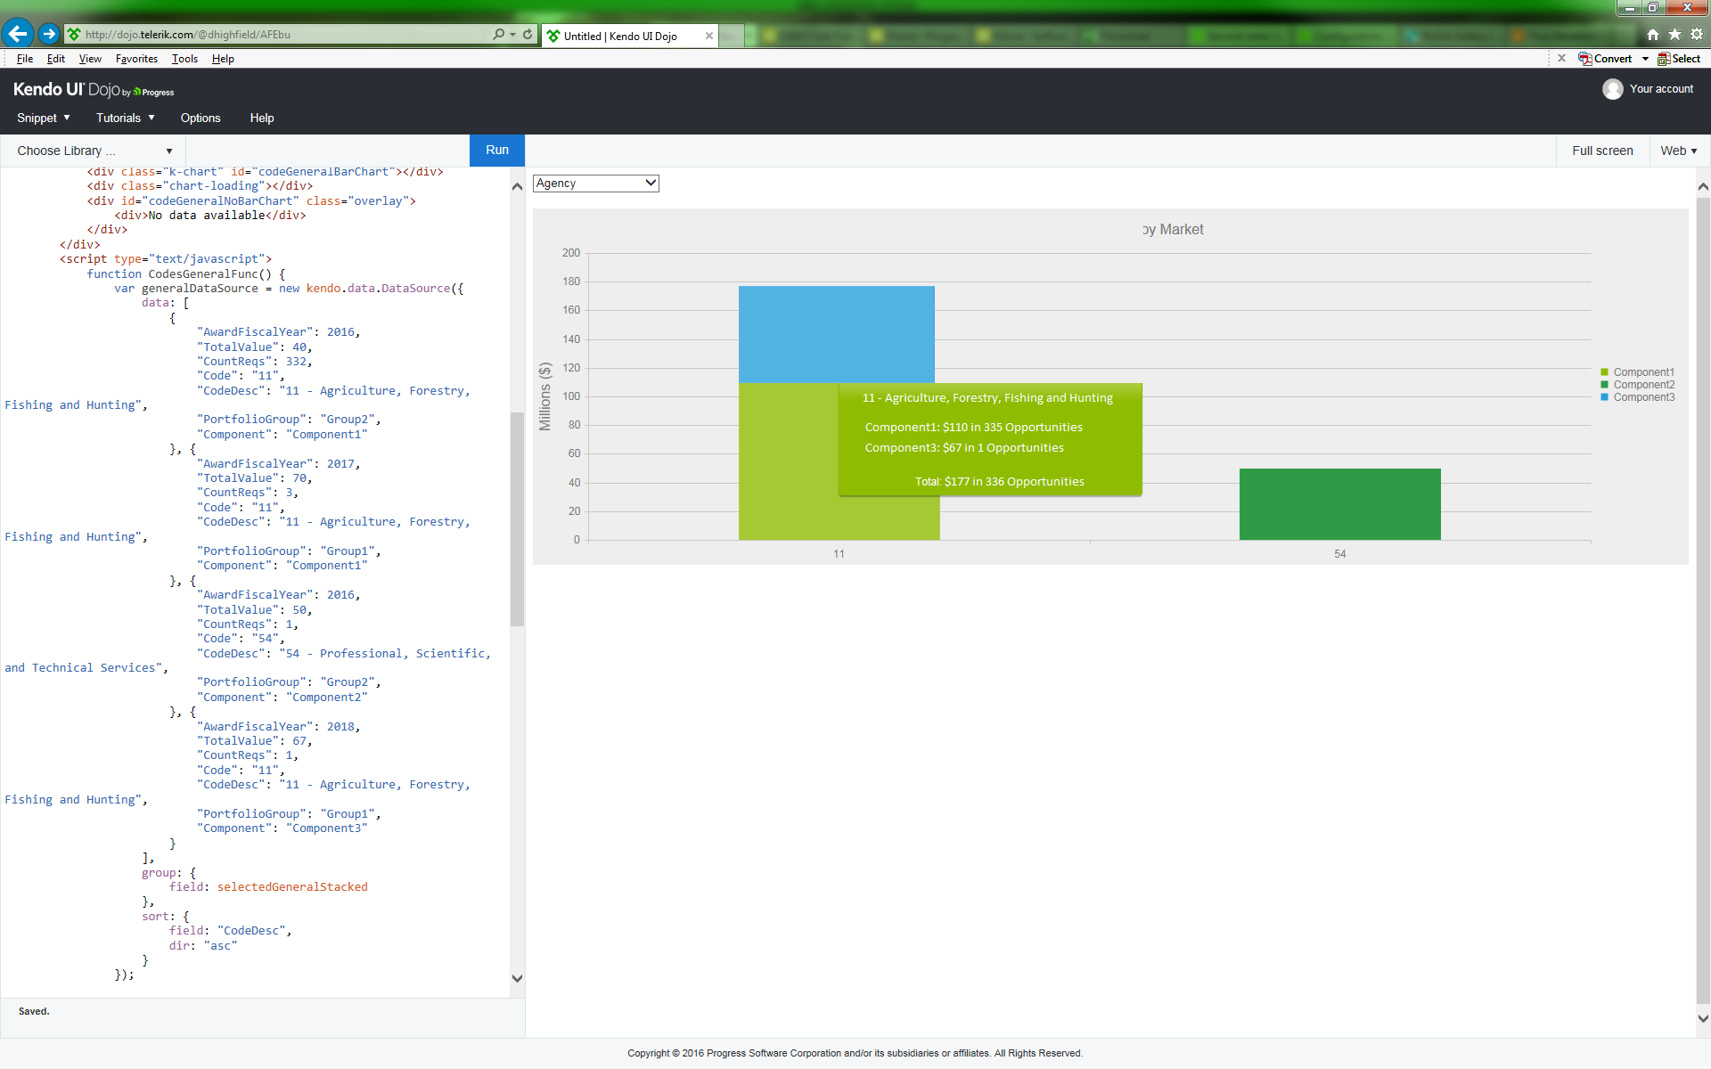Toggle Component1 series in chart legend
Image resolution: width=1711 pixels, height=1069 pixels.
[x=1643, y=372]
